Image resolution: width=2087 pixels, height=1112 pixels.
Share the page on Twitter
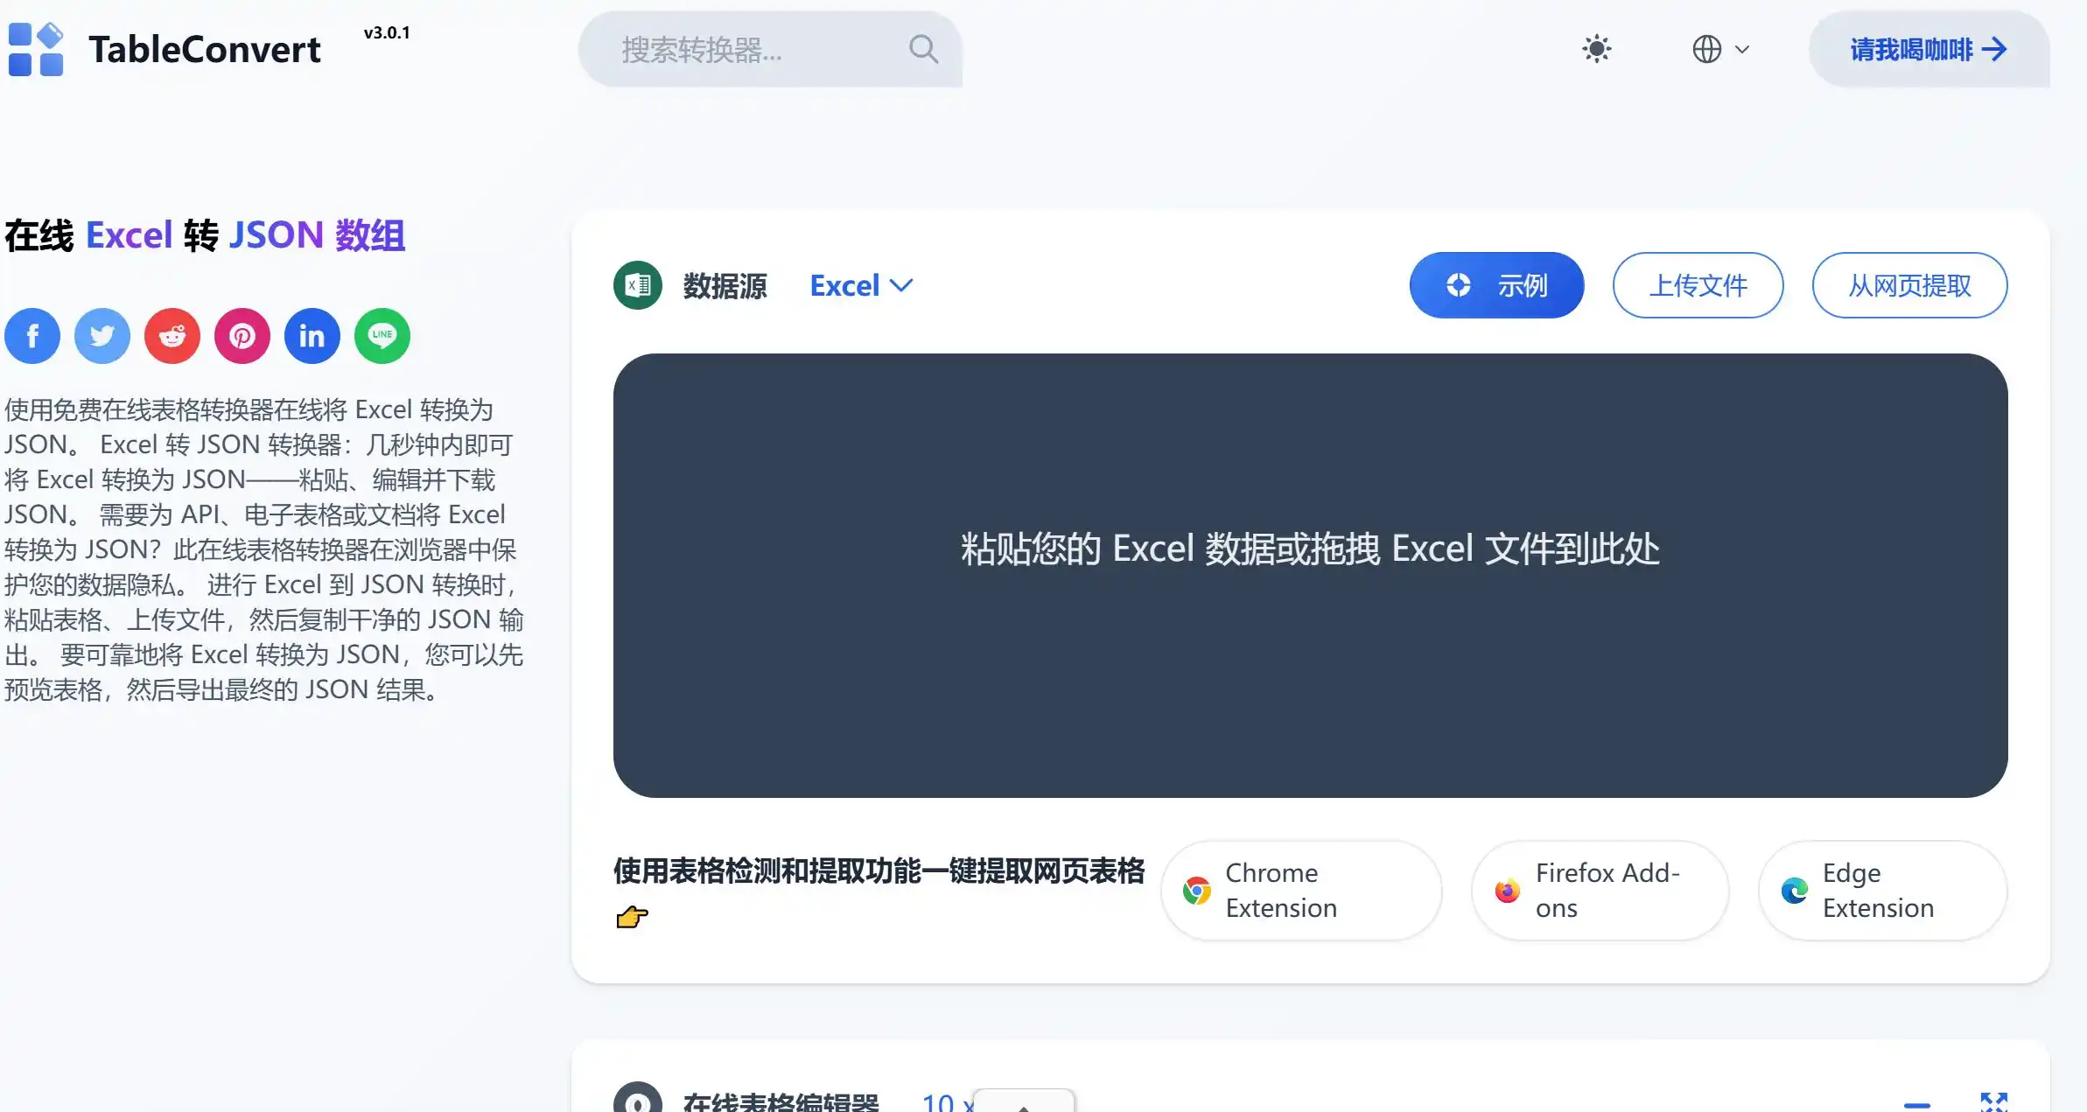pyautogui.click(x=102, y=336)
